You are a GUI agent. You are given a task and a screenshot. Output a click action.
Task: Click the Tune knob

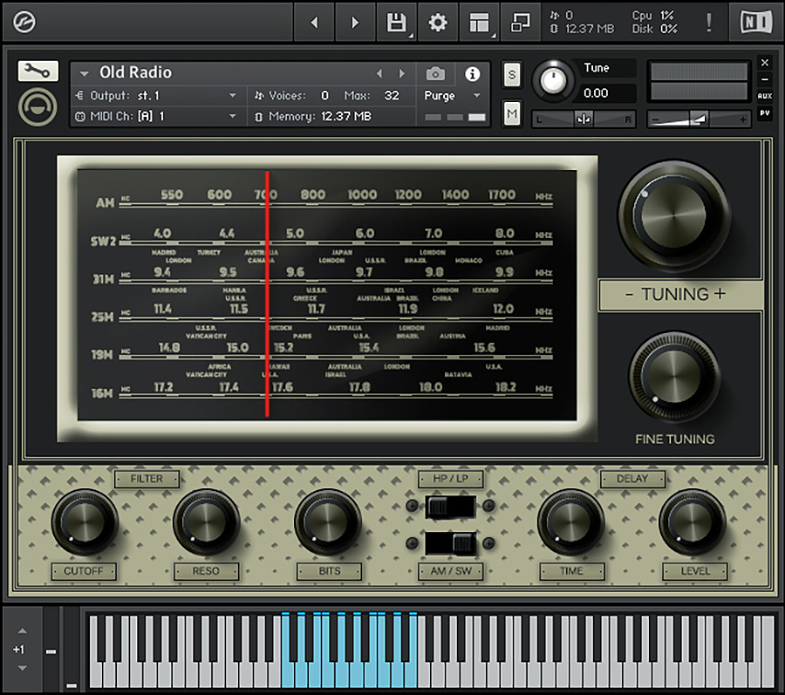(553, 80)
